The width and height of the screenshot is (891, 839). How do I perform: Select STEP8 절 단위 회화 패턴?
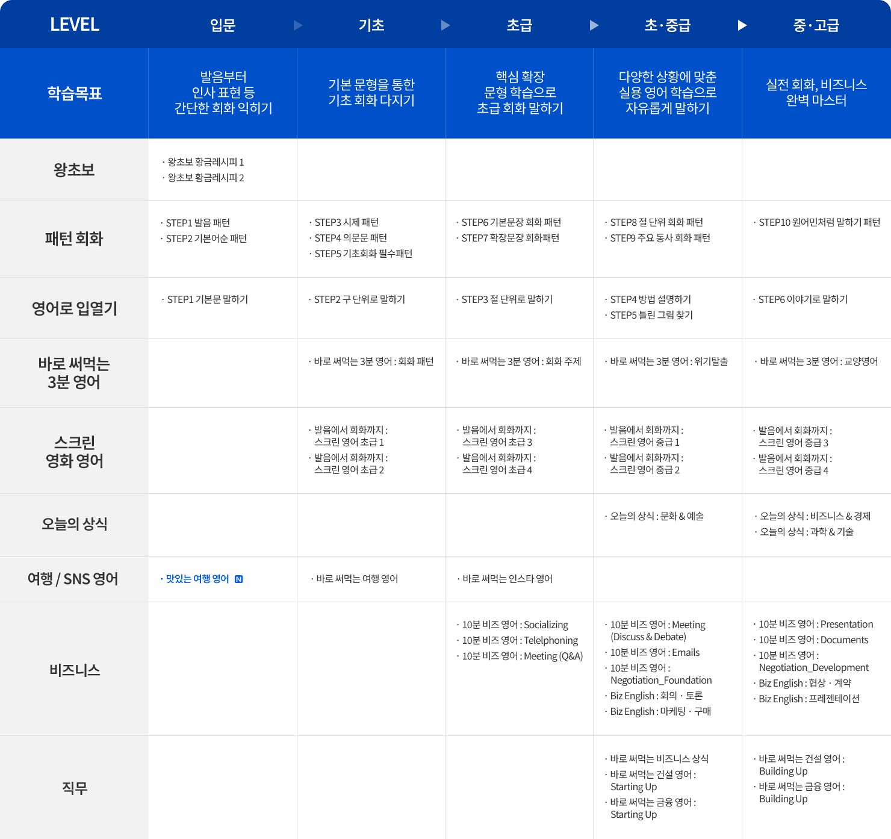tap(657, 222)
